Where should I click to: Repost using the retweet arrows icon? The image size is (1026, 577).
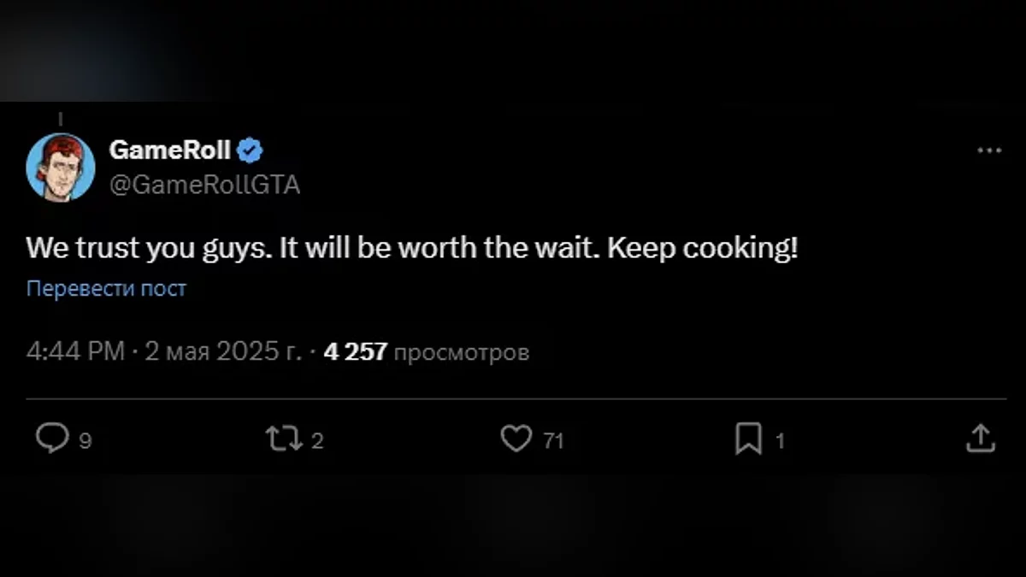coord(285,439)
